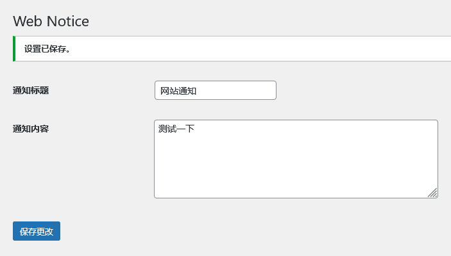Place cursor after 网站通知 in title input
Image resolution: width=451 pixels, height=256 pixels.
[197, 91]
